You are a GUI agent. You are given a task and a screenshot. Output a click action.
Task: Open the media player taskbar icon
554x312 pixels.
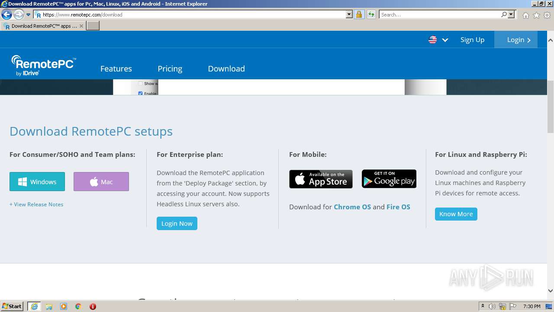click(x=64, y=306)
